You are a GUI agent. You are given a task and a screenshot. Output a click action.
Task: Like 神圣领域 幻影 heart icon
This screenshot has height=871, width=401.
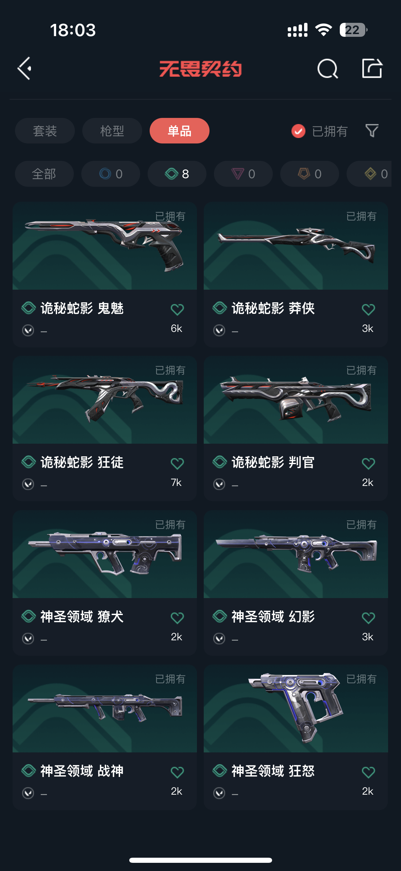pyautogui.click(x=368, y=618)
